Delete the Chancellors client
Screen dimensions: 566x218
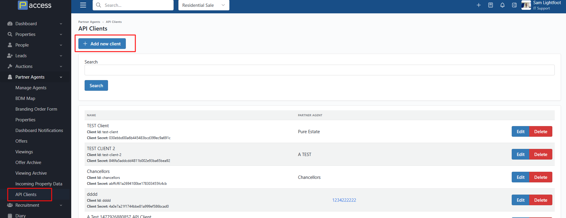pos(541,177)
